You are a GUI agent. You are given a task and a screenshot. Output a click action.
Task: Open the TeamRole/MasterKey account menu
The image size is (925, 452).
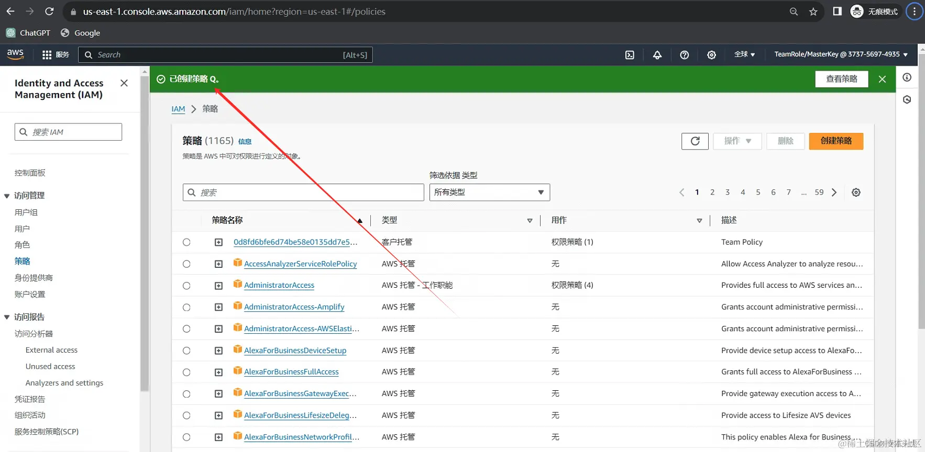(x=841, y=54)
